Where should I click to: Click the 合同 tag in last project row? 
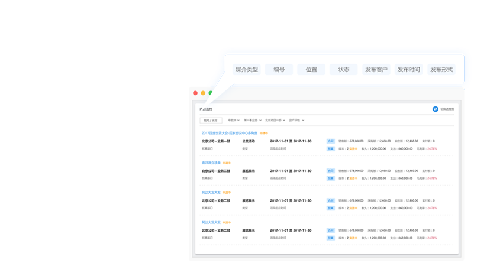pyautogui.click(x=330, y=230)
